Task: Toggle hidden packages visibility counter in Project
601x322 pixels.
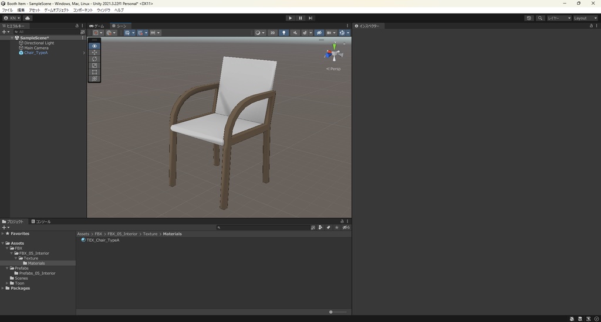Action: pyautogui.click(x=346, y=228)
